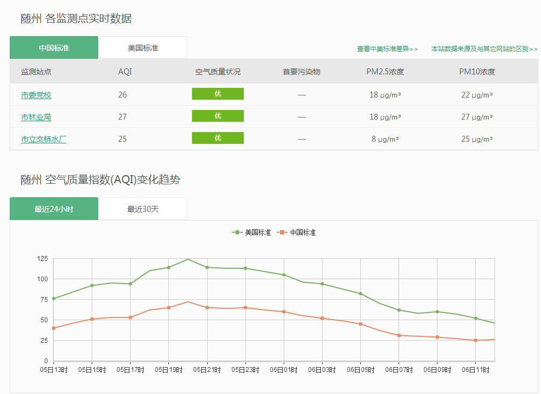Open the 本站数据来源及与其它网站的区别 link
541x394 pixels.
pos(484,49)
